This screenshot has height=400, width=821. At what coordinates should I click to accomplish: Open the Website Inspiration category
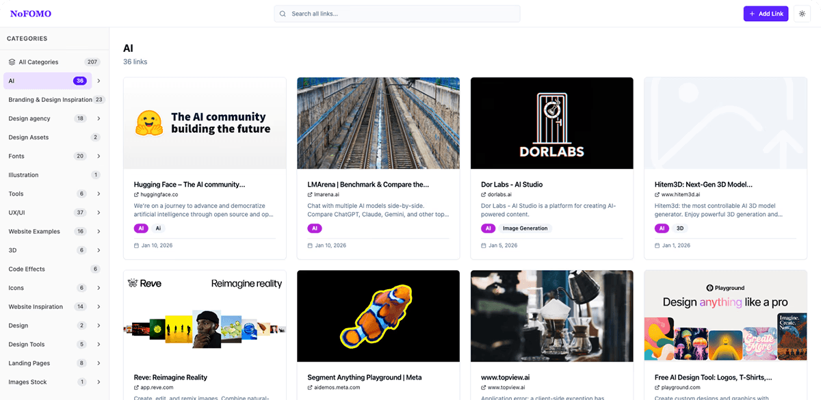point(47,306)
